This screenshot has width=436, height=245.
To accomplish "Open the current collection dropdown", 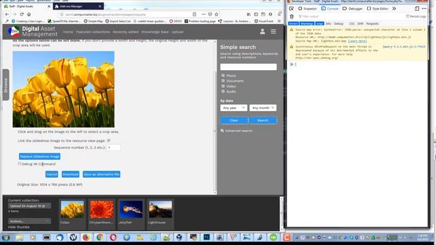I will tap(29, 206).
